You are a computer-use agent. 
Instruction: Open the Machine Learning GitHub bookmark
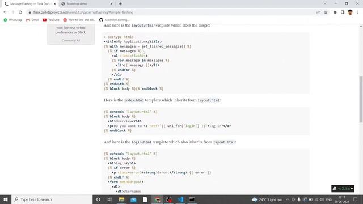pos(114,20)
